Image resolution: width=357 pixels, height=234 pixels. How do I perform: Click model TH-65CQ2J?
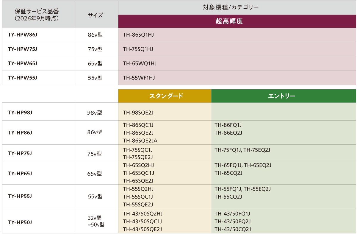click(x=228, y=173)
